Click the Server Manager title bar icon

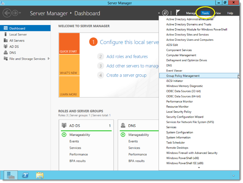coord(3,3)
